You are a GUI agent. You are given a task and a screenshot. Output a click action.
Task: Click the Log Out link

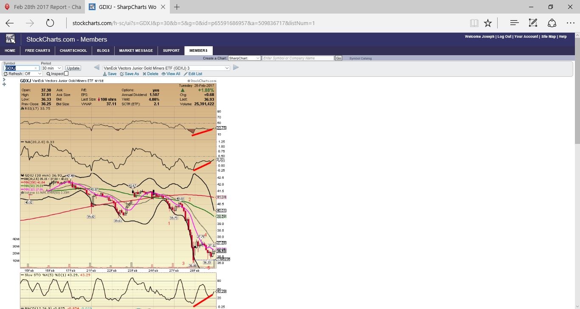(x=504, y=37)
